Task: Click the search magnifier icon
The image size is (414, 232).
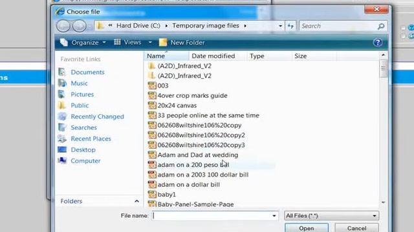Action: click(x=381, y=26)
